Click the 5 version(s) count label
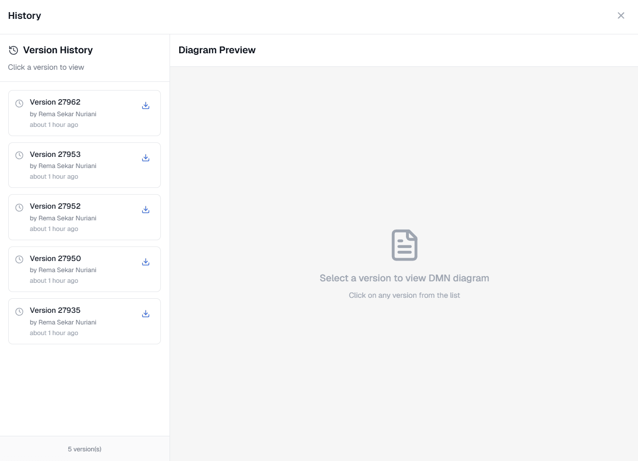Image resolution: width=638 pixels, height=461 pixels. [x=84, y=449]
